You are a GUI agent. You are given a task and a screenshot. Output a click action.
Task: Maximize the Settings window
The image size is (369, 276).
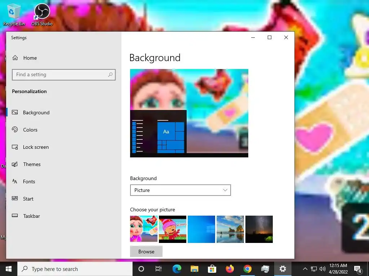270,37
